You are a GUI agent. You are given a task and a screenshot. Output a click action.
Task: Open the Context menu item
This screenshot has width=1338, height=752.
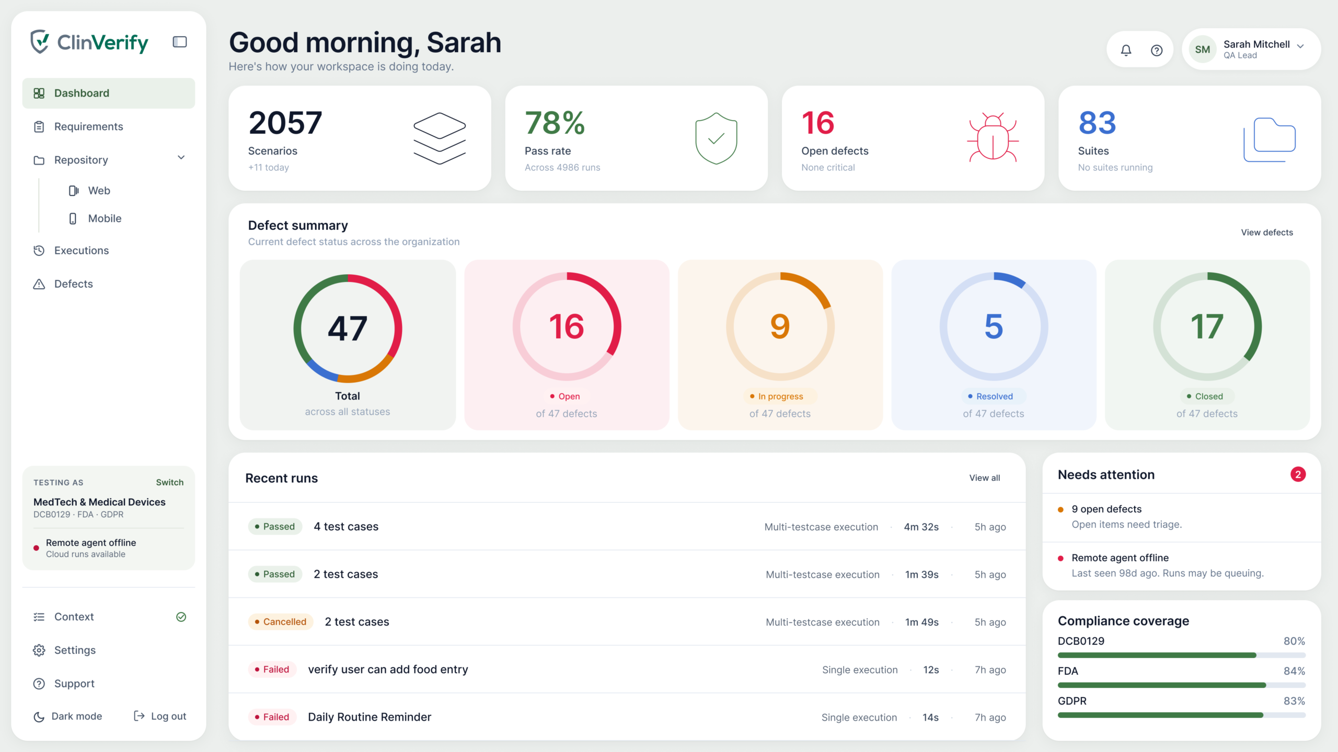click(109, 617)
